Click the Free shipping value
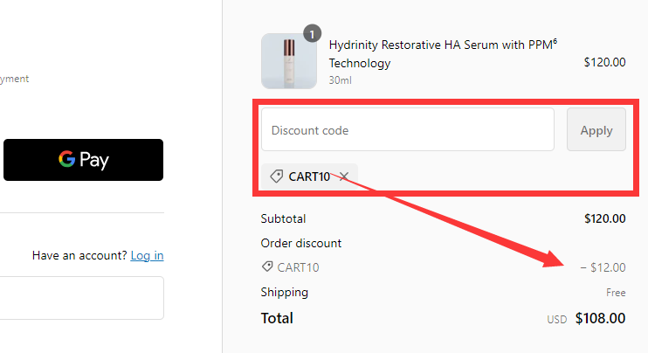The image size is (648, 353). pos(616,293)
